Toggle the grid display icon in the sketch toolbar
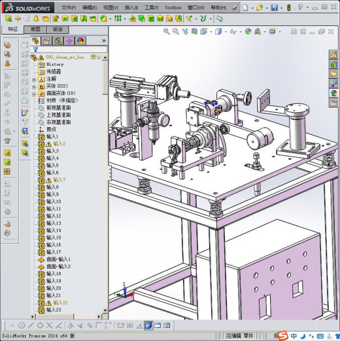The width and height of the screenshot is (340, 341). [x=130, y=325]
